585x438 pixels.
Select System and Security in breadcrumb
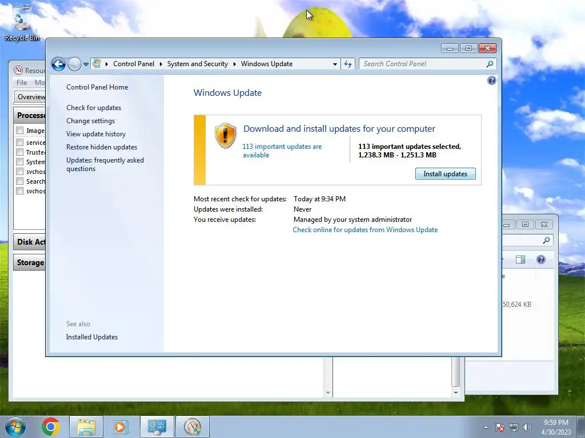pos(197,64)
